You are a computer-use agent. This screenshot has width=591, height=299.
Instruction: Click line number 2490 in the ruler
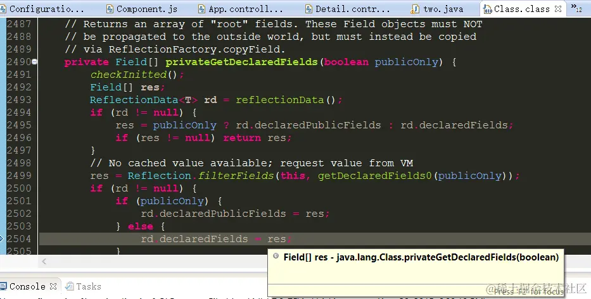pos(19,62)
